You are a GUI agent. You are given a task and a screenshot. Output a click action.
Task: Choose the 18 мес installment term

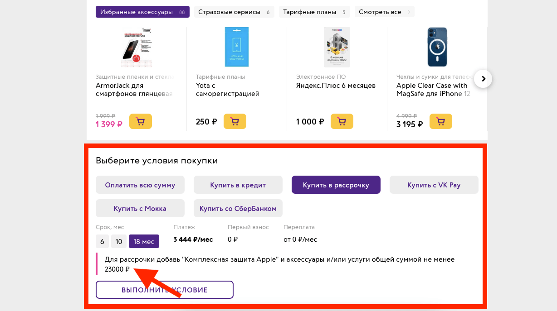pyautogui.click(x=144, y=241)
